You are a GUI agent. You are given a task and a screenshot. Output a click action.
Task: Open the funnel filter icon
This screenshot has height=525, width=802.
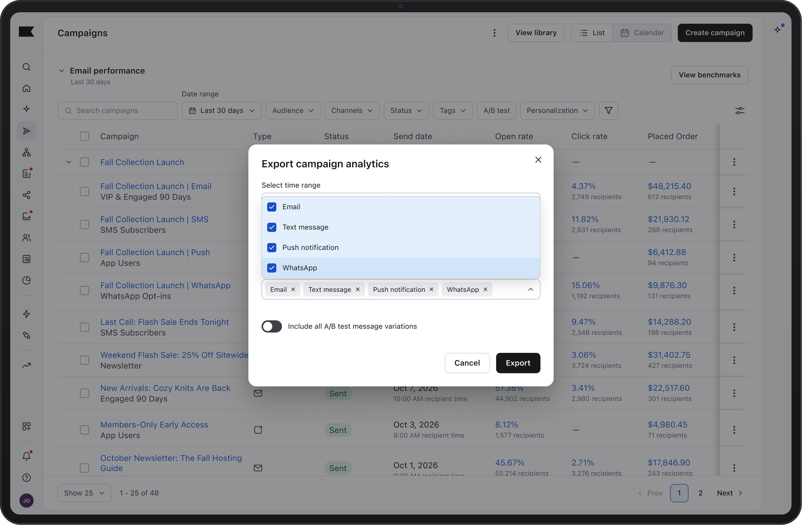click(x=608, y=110)
